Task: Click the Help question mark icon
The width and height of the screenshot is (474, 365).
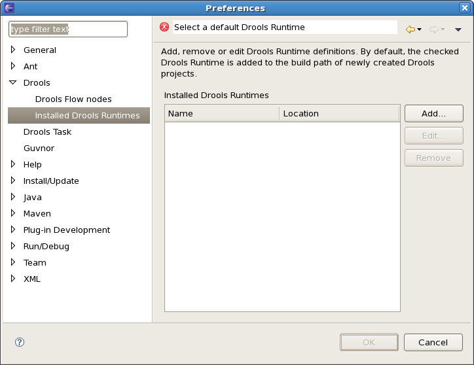Action: 20,342
